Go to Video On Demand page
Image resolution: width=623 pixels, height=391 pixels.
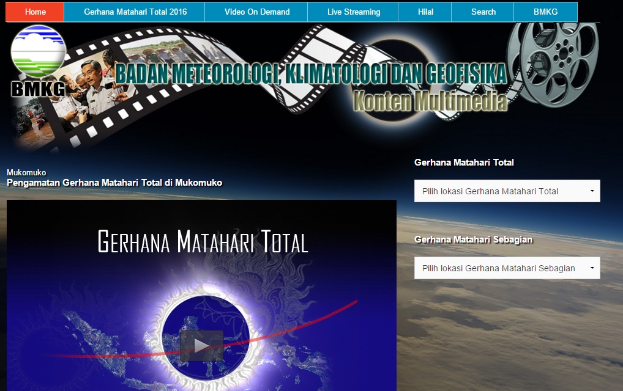click(x=256, y=12)
